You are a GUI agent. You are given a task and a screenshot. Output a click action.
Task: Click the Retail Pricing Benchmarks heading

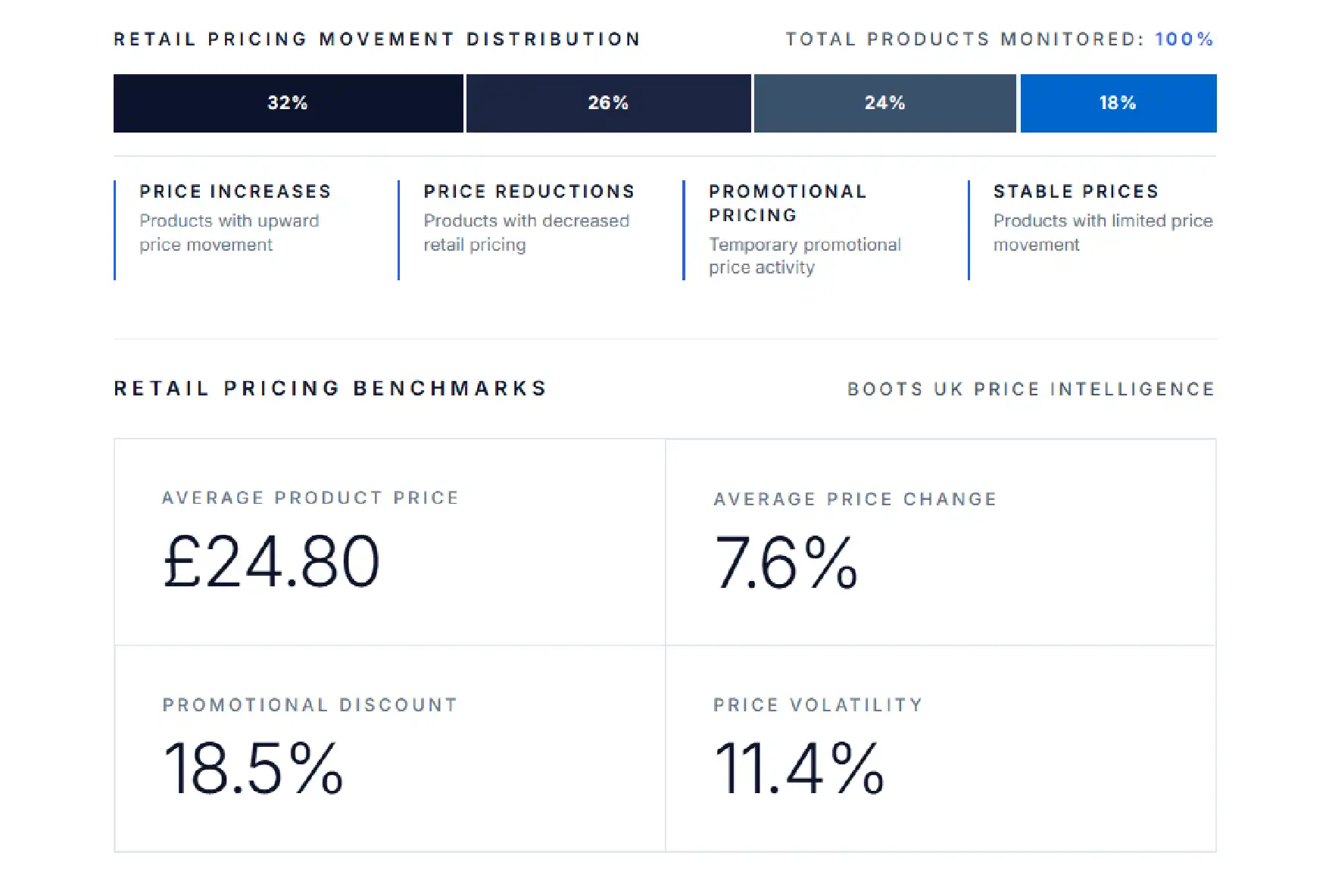click(330, 389)
